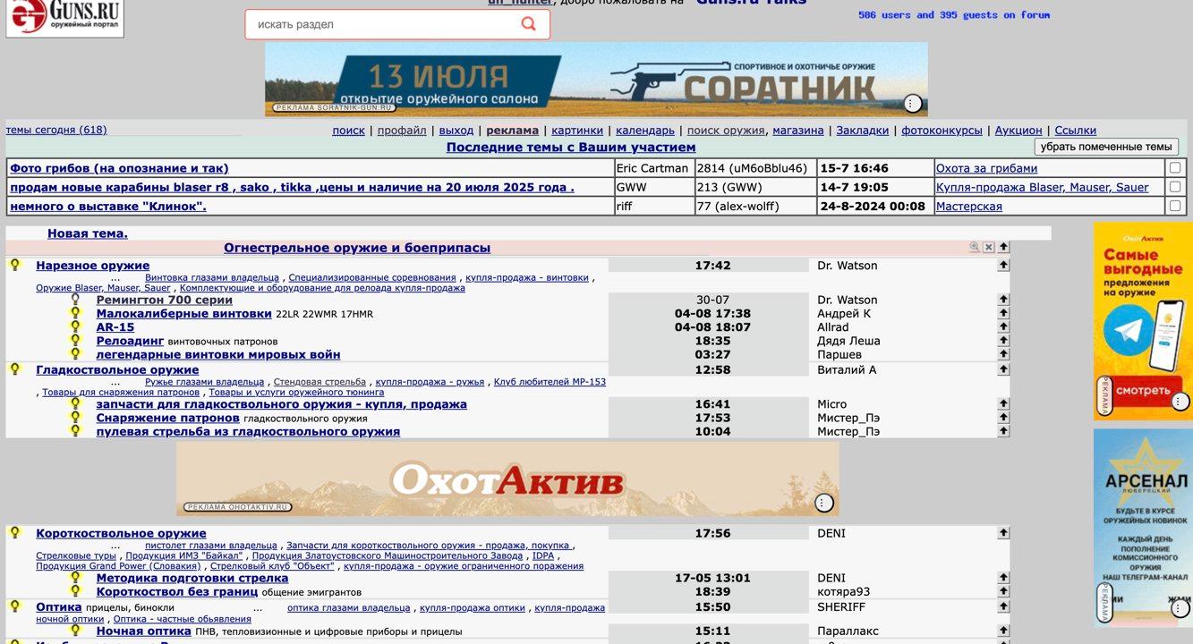Click up arrow in Ремингтон 700 серии row
1193x644 pixels.
pyautogui.click(x=1003, y=300)
